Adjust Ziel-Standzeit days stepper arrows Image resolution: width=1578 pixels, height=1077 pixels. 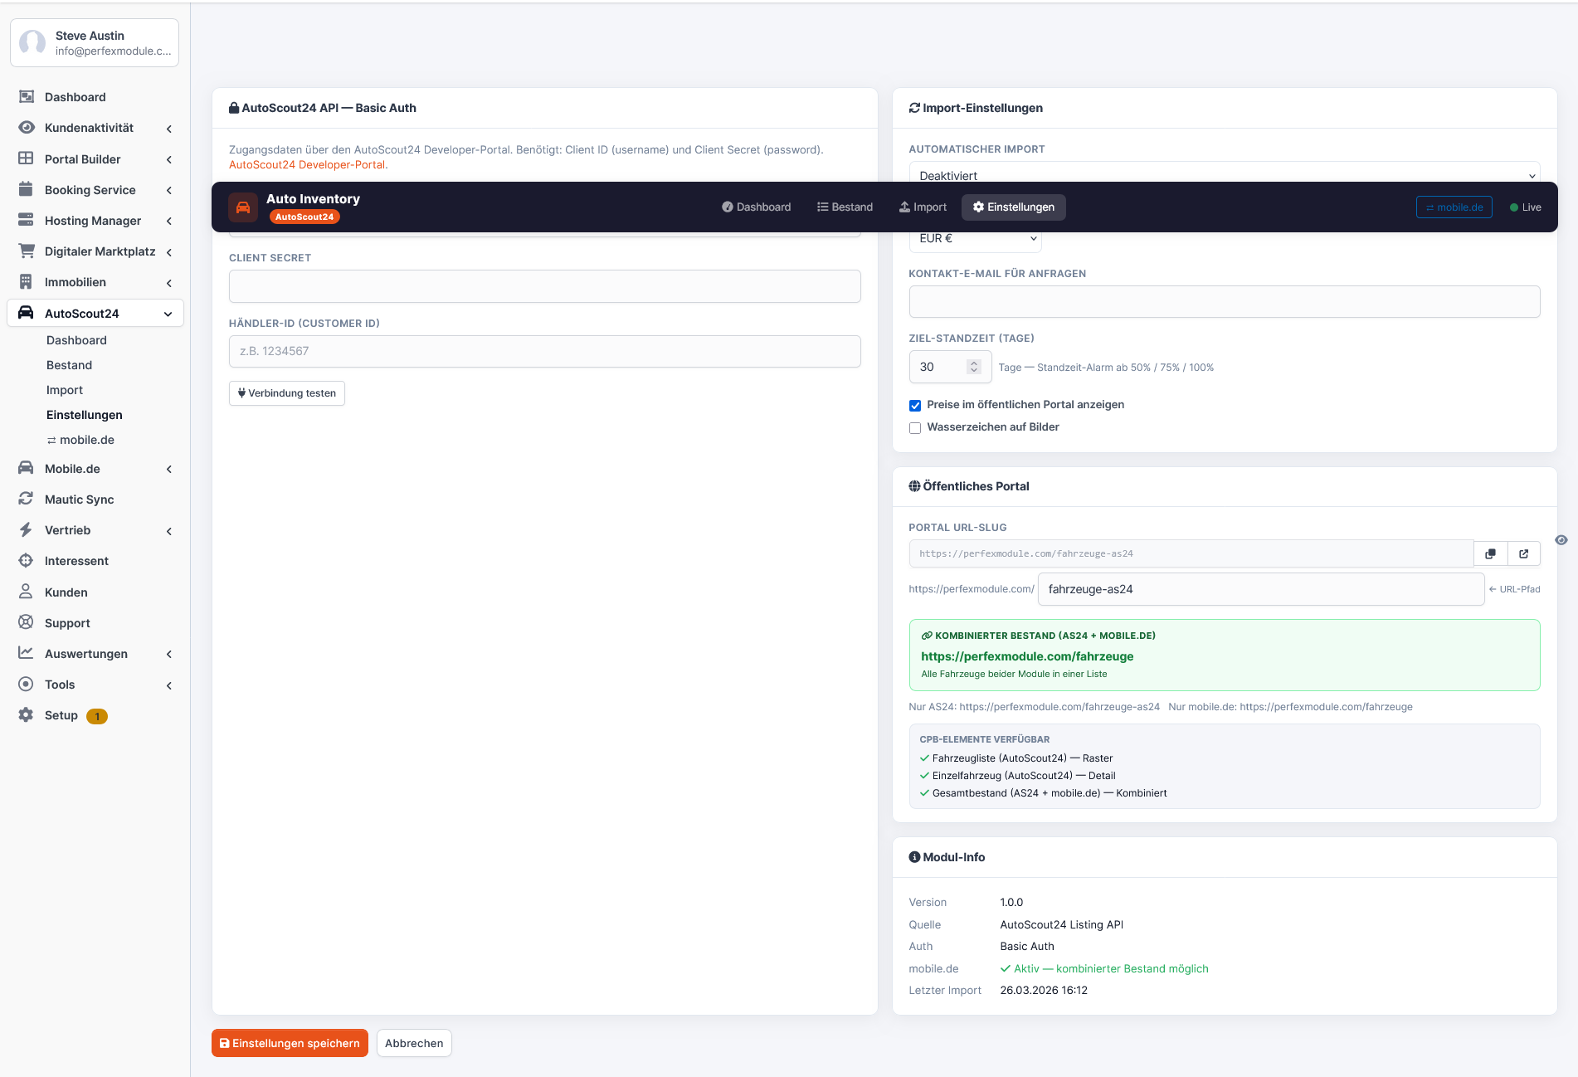(x=974, y=367)
